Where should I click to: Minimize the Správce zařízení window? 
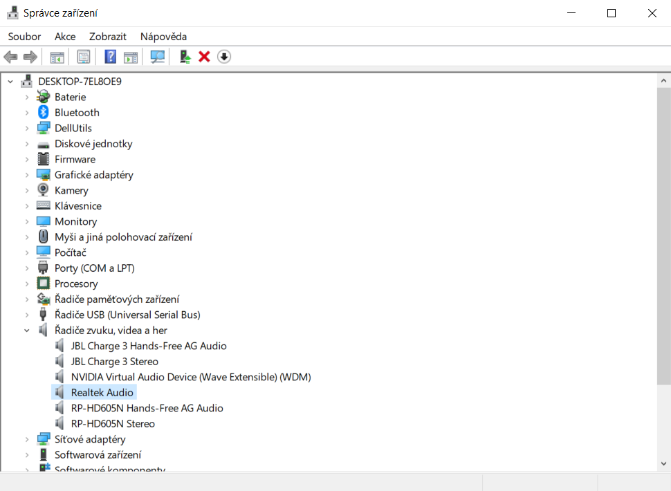(x=571, y=13)
